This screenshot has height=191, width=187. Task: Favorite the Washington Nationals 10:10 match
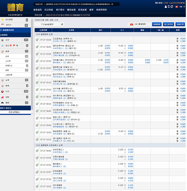pos(37,132)
